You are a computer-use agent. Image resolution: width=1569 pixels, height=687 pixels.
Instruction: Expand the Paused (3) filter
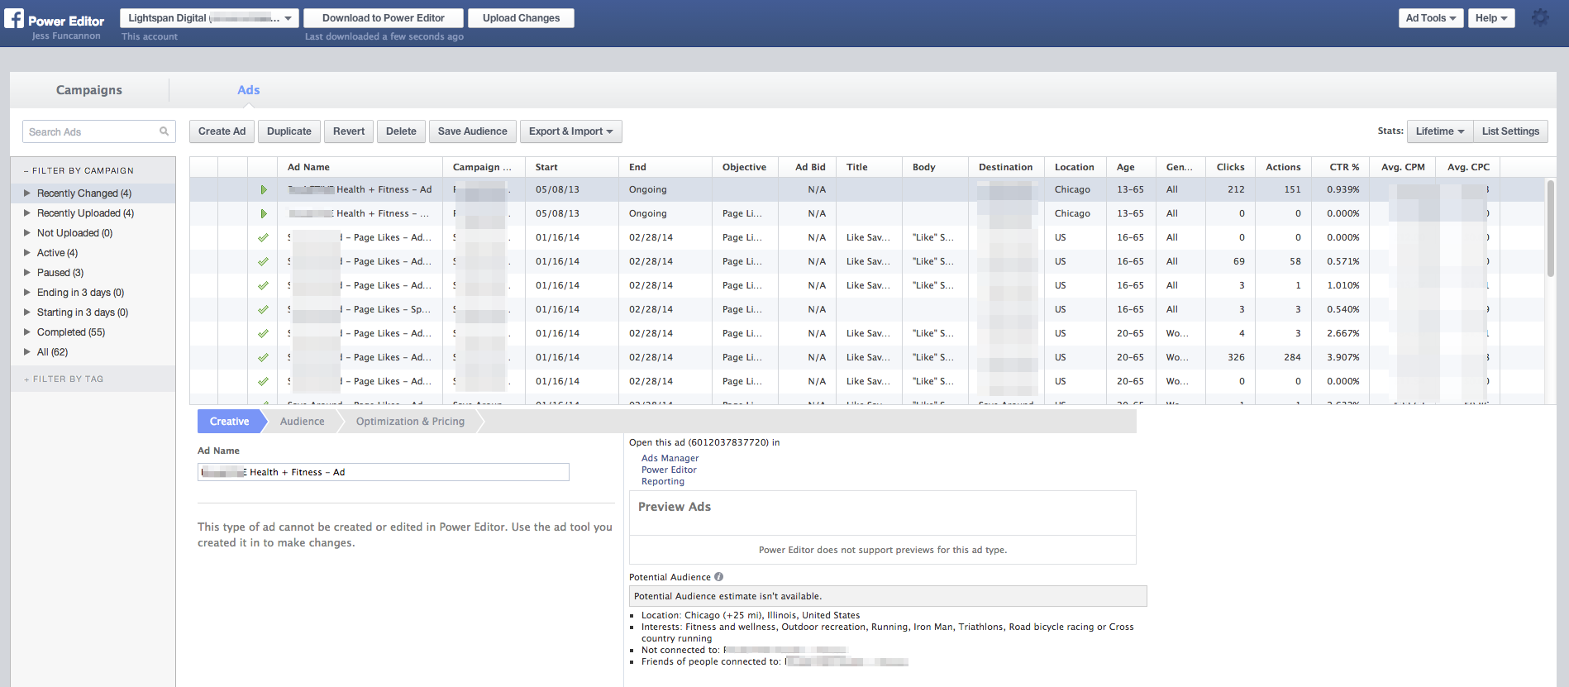(27, 272)
